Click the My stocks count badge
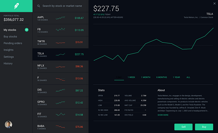218x133 pixels. (27, 30)
